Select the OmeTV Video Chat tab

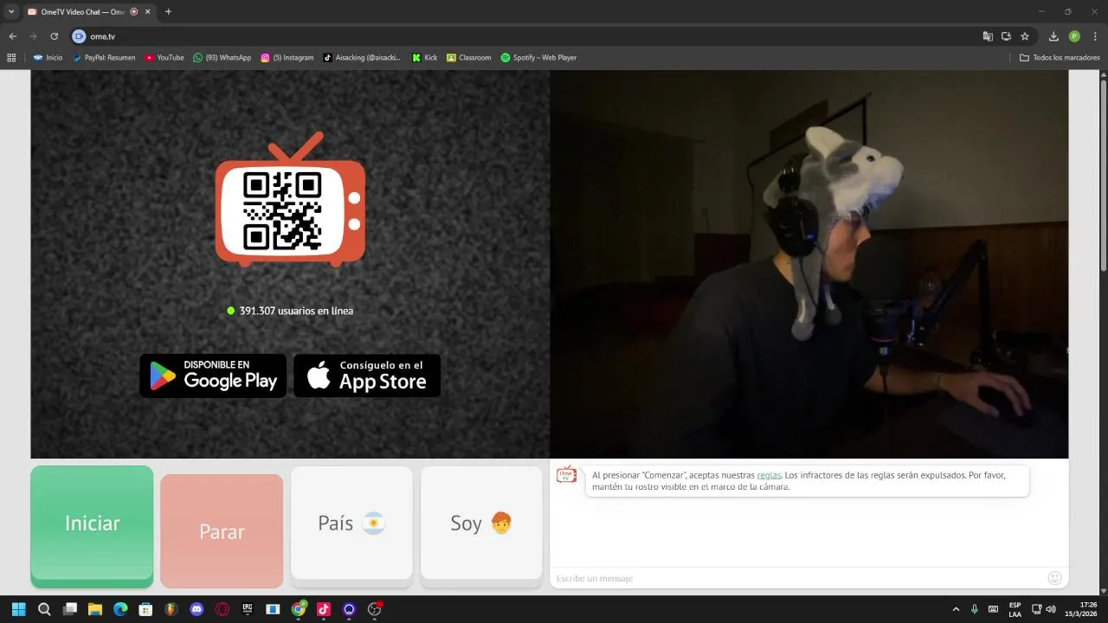tap(82, 11)
